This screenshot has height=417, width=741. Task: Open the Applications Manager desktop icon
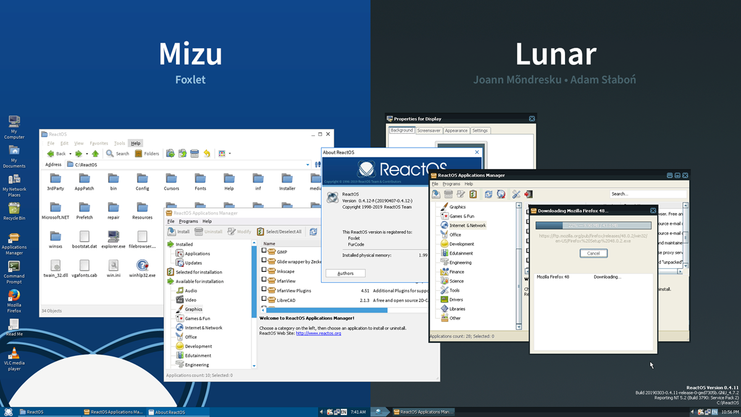click(14, 244)
